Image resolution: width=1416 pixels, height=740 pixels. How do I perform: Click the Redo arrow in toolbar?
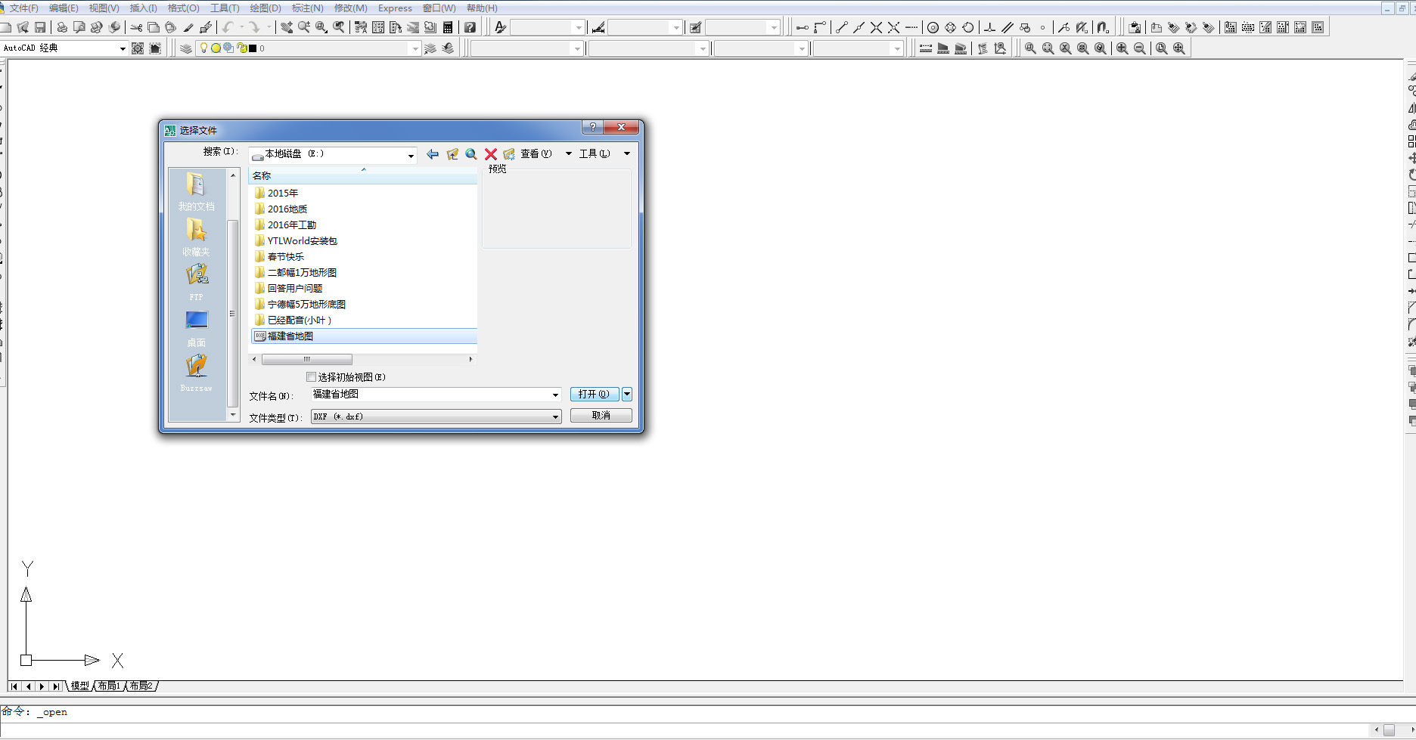point(255,27)
